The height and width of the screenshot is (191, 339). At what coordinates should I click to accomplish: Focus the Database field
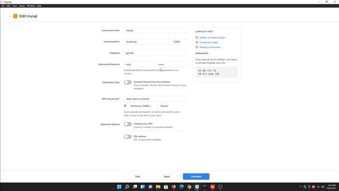155,53
